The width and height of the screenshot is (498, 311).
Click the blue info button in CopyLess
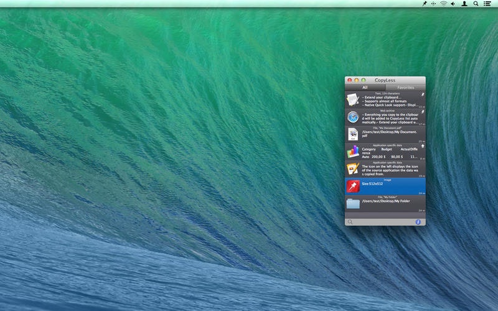(x=418, y=222)
